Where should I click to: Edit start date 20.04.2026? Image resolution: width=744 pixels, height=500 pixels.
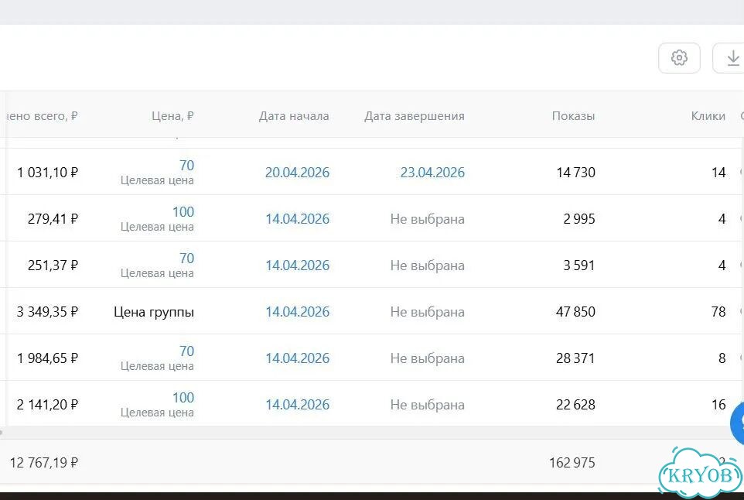(297, 173)
